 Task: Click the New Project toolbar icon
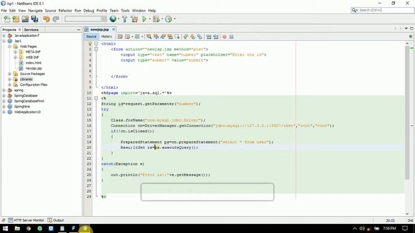click(x=16, y=19)
